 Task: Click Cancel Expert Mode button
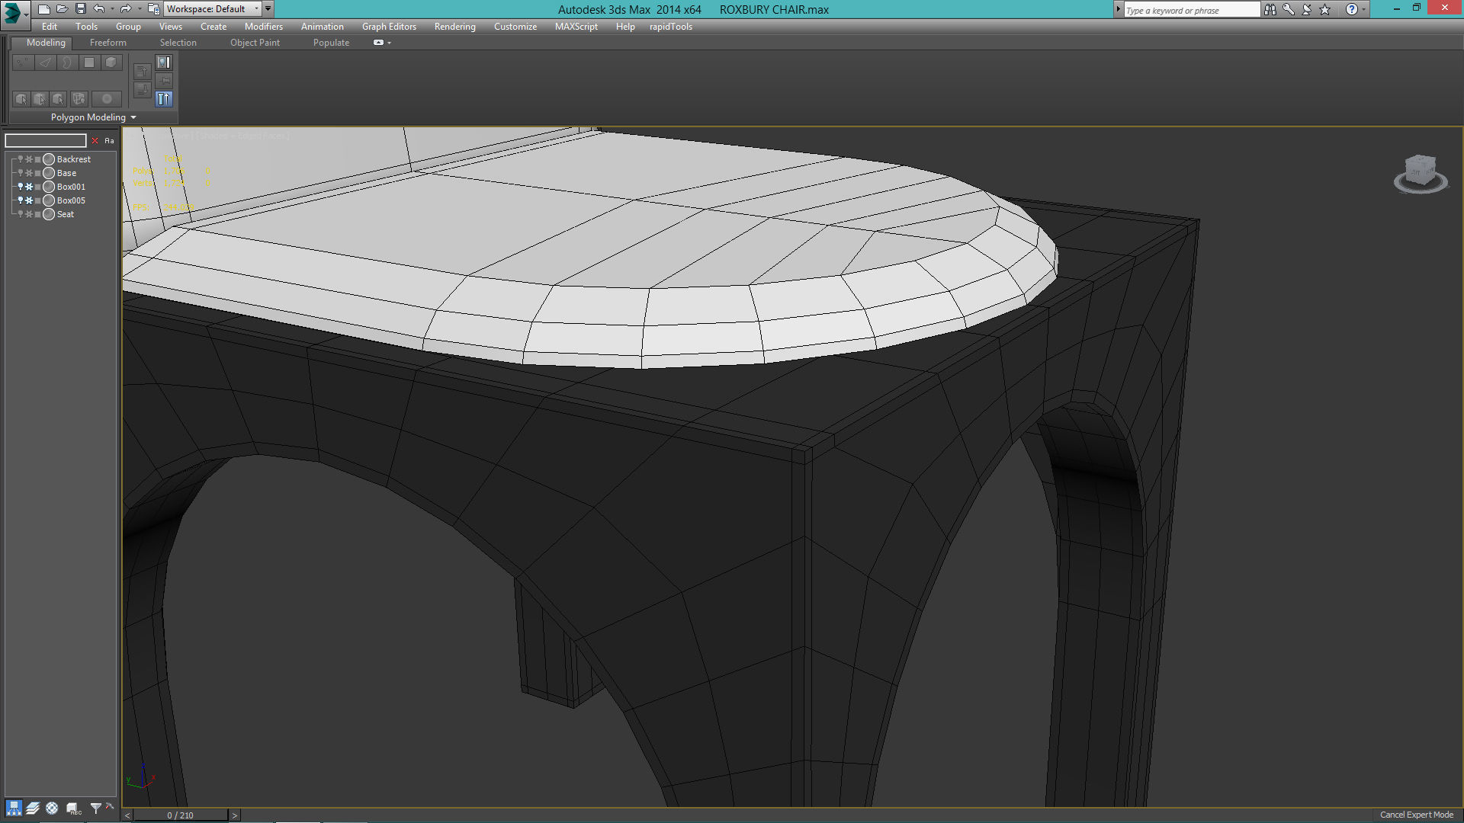click(1416, 815)
